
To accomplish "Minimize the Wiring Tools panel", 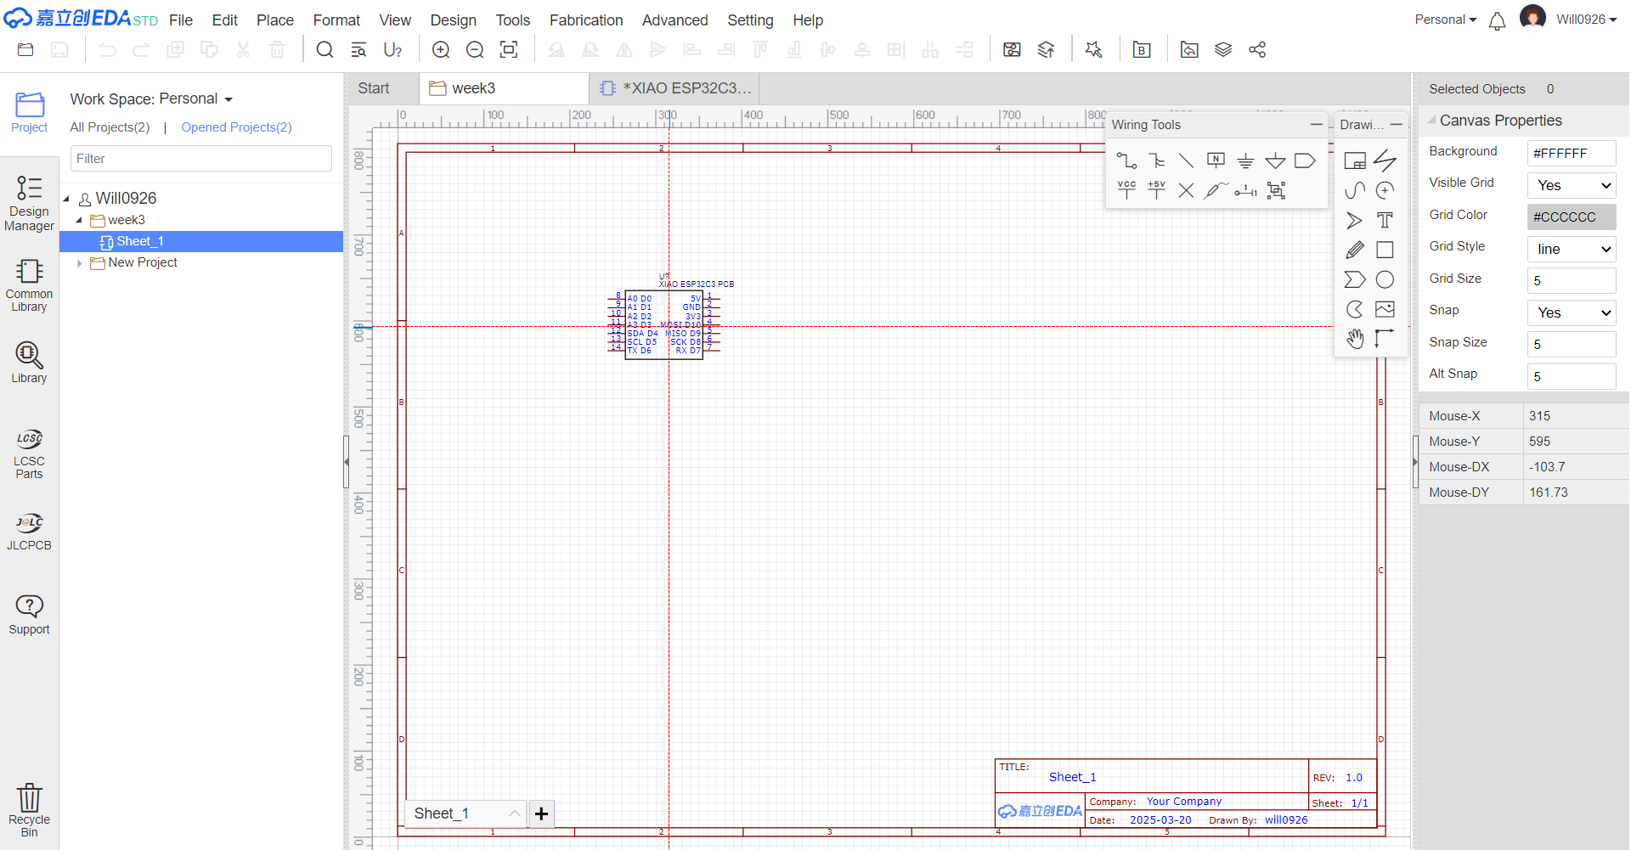I will 1316,125.
